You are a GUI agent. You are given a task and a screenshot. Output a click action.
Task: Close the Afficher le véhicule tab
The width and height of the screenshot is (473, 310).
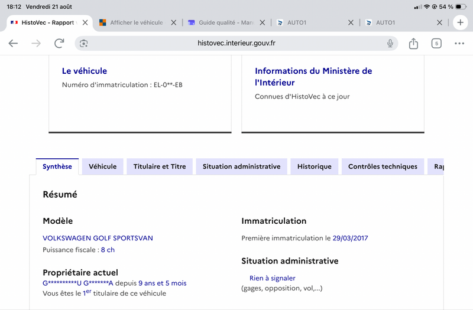(173, 22)
